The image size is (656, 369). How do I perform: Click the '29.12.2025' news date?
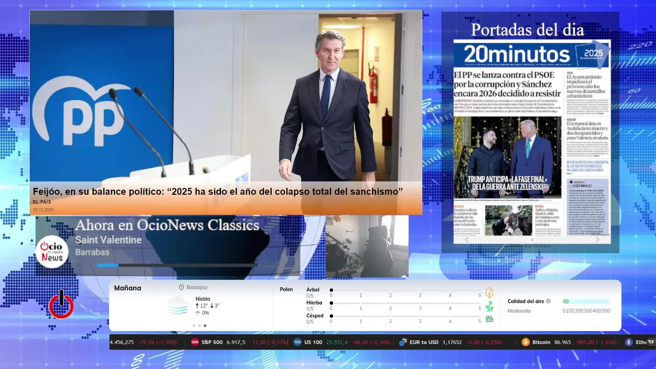pyautogui.click(x=43, y=210)
